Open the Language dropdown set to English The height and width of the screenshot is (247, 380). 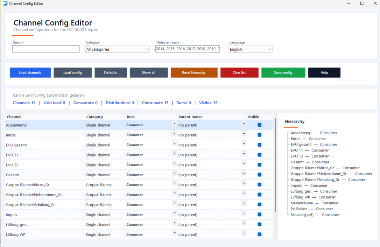(x=250, y=49)
